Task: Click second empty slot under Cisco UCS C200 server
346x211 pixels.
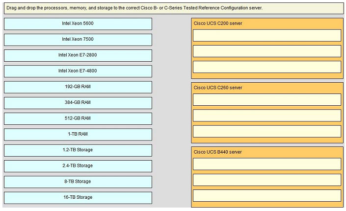Action: [x=267, y=51]
